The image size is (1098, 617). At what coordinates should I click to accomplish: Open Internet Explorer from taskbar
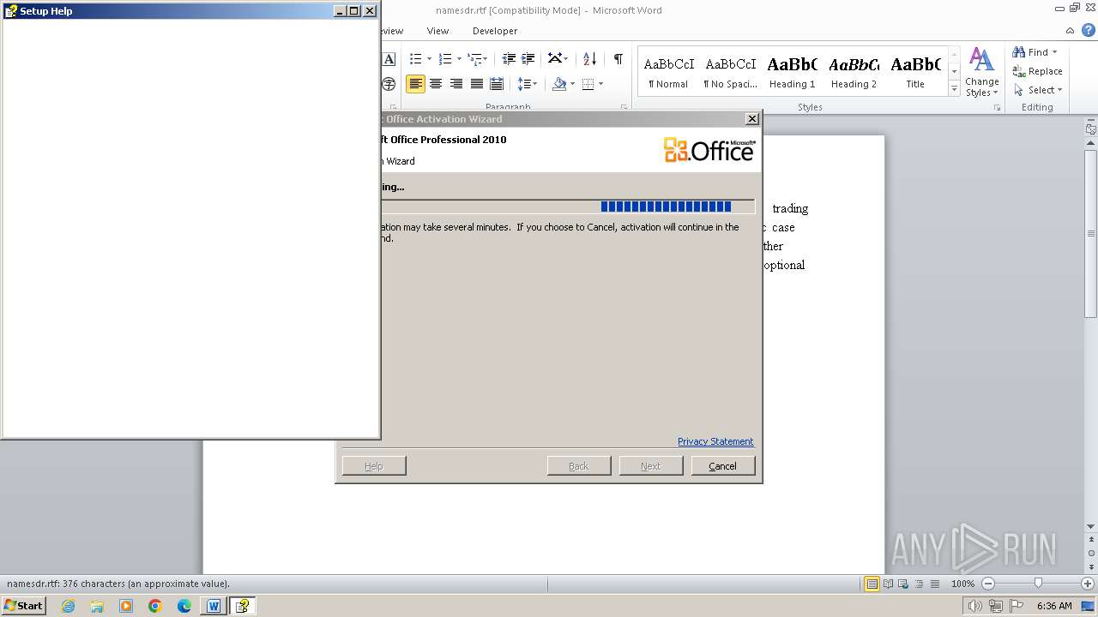(68, 606)
